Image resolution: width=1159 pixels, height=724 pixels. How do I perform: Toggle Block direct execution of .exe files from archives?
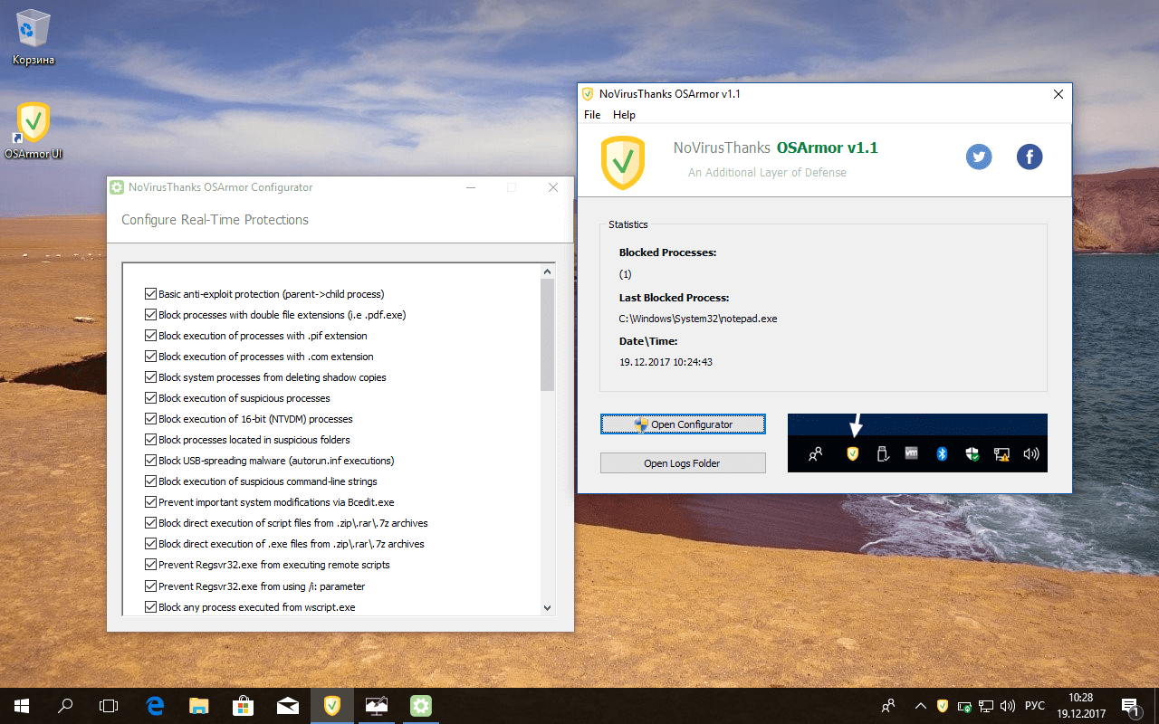pyautogui.click(x=151, y=544)
